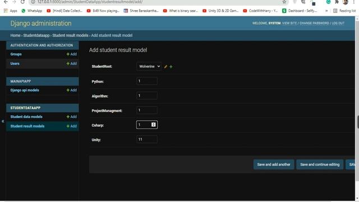Open the Hindi Data Collect bookmark
The height and width of the screenshot is (202, 359).
tap(65, 11)
